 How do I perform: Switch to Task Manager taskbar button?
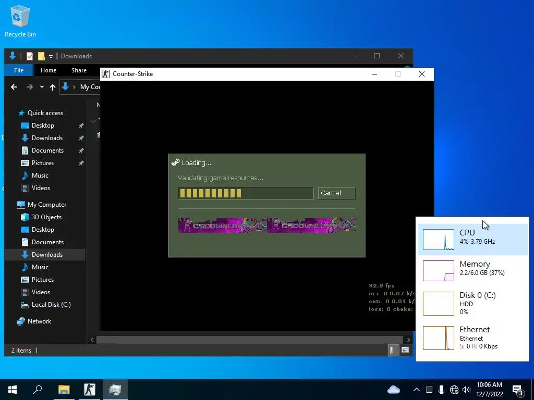(x=115, y=390)
